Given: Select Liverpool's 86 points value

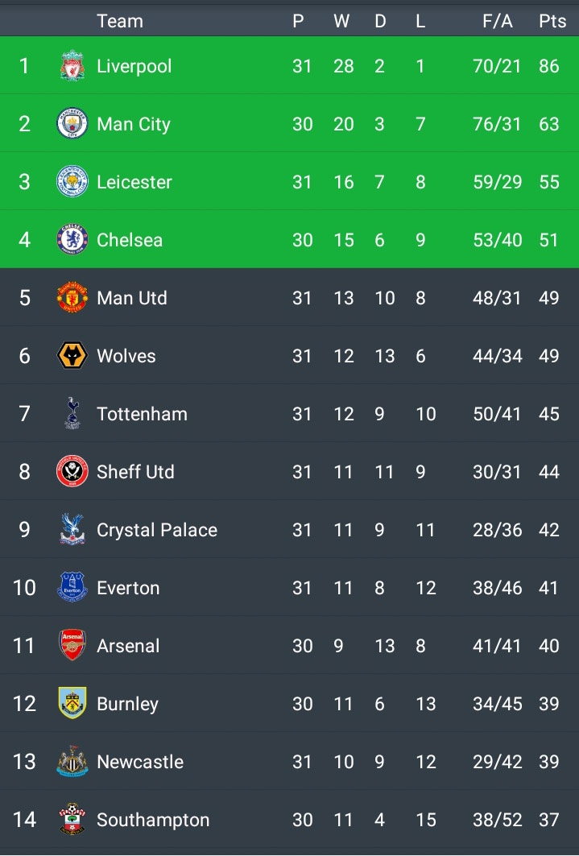Looking at the screenshot, I should tap(549, 66).
